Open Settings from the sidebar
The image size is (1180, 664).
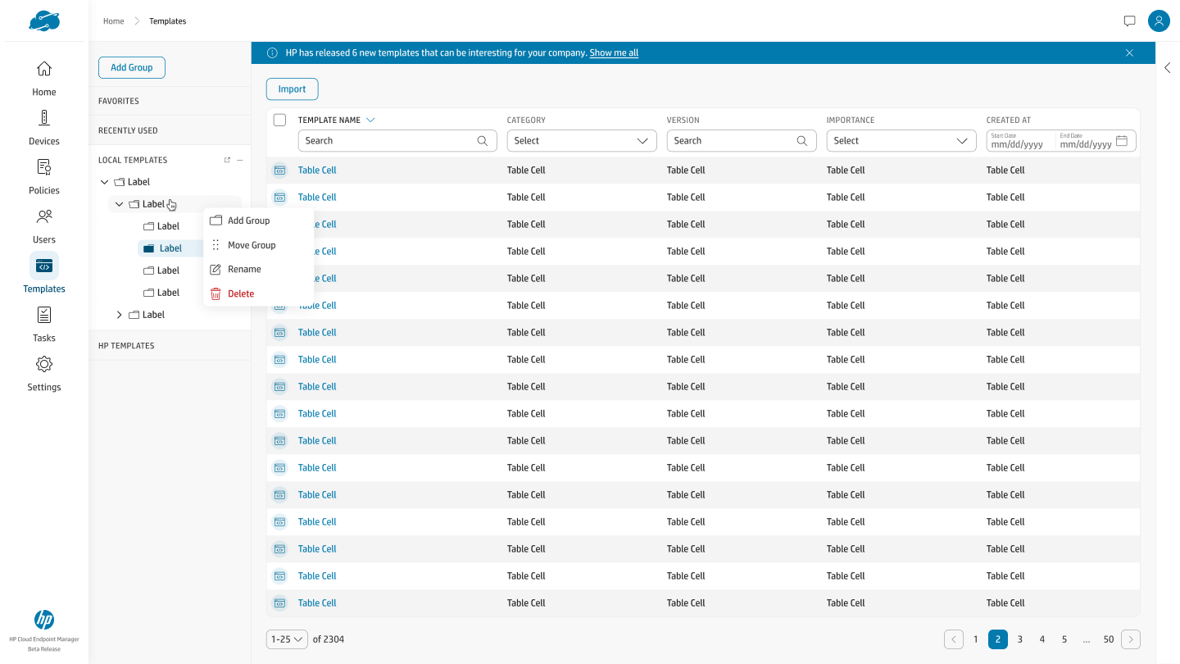[x=44, y=374]
